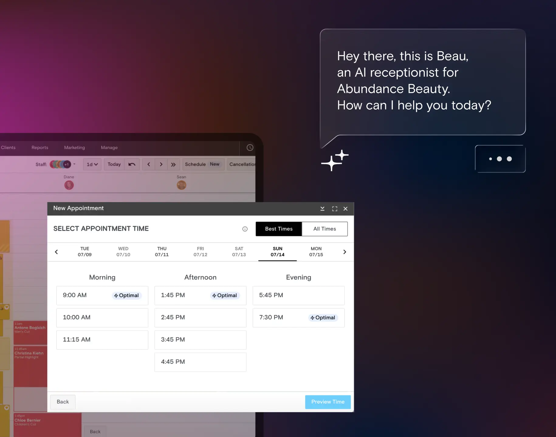Image resolution: width=556 pixels, height=437 pixels.
Task: Click Optimal badge on 9:00 AM
Action: [127, 295]
